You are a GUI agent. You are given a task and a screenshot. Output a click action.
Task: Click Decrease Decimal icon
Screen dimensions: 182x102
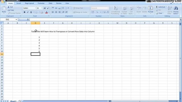click(107, 12)
